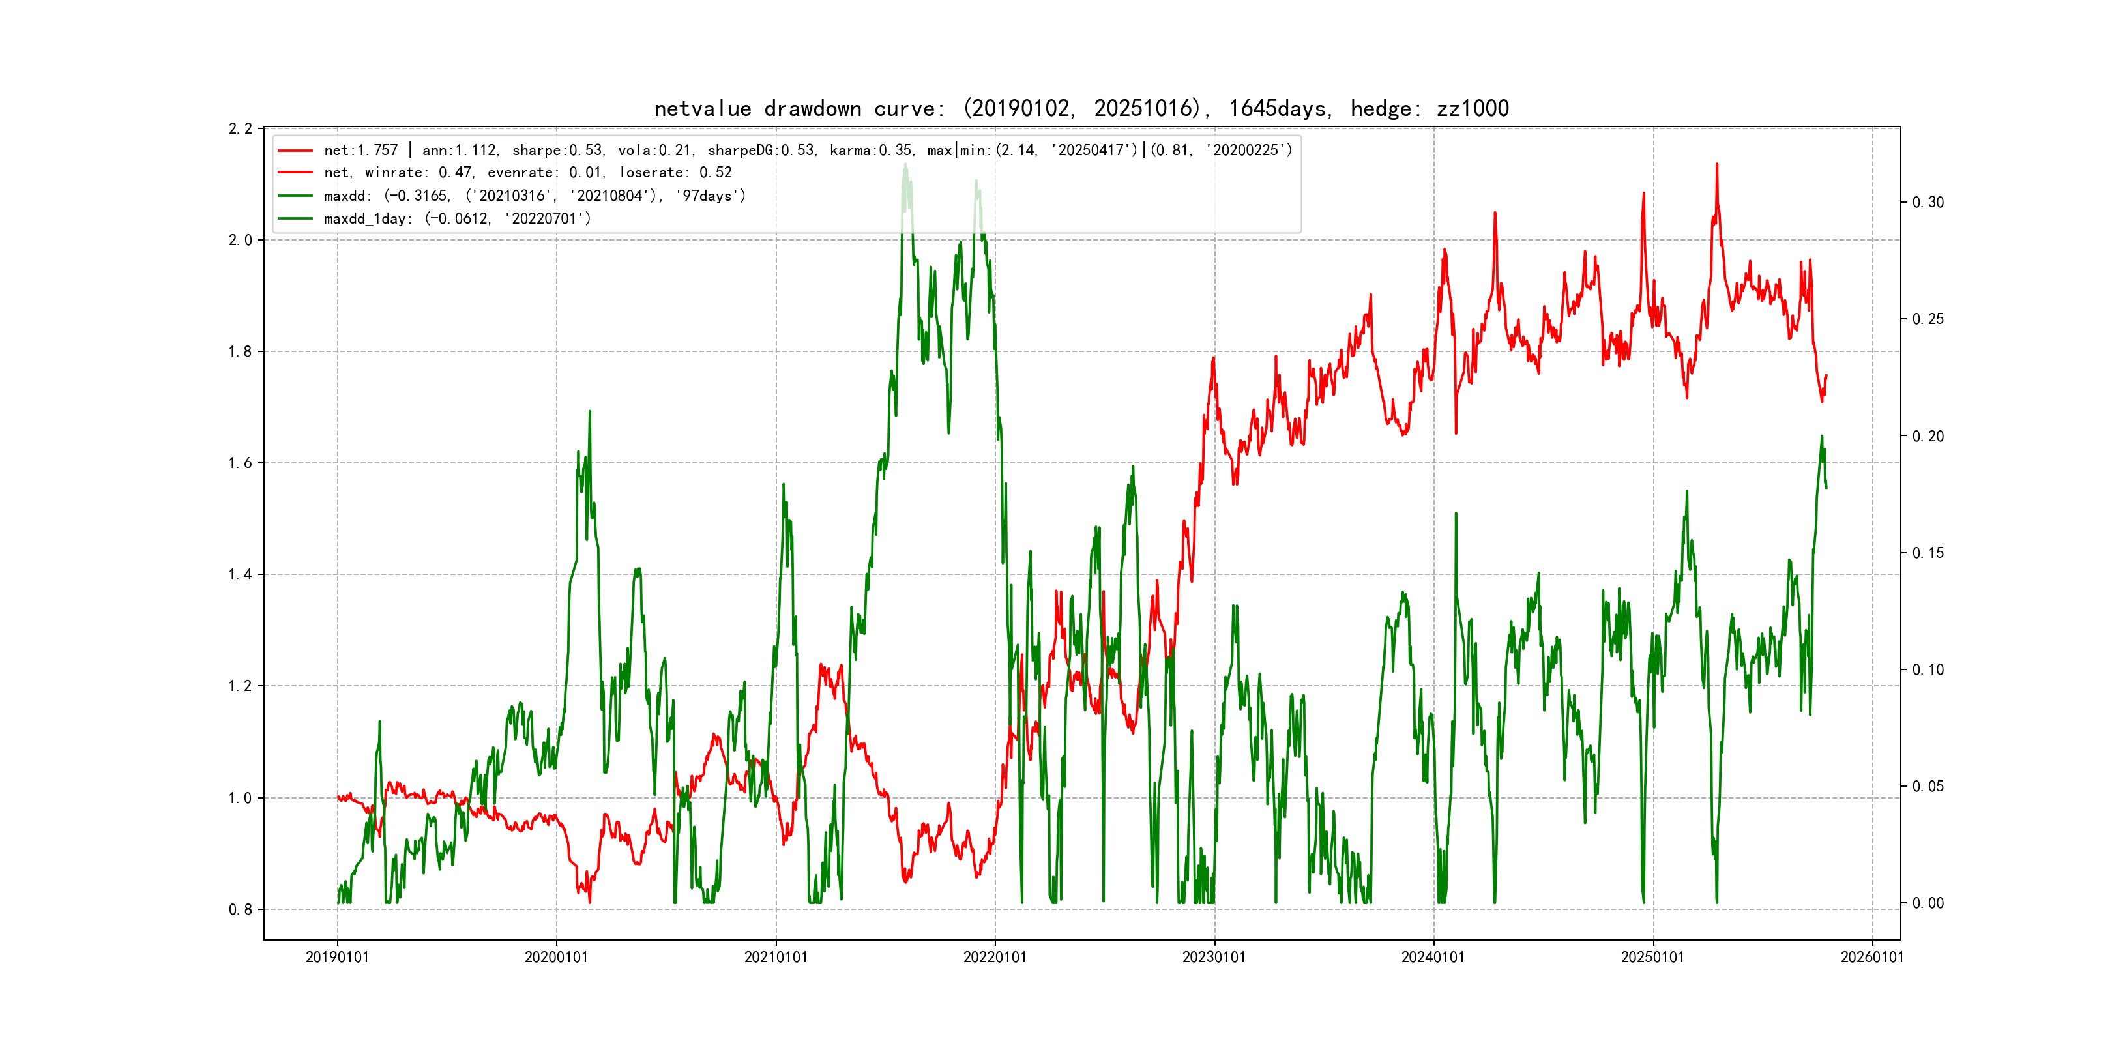Click the 2.2 left y-axis label
Viewport: 2112px width, 1056px height.
[241, 128]
